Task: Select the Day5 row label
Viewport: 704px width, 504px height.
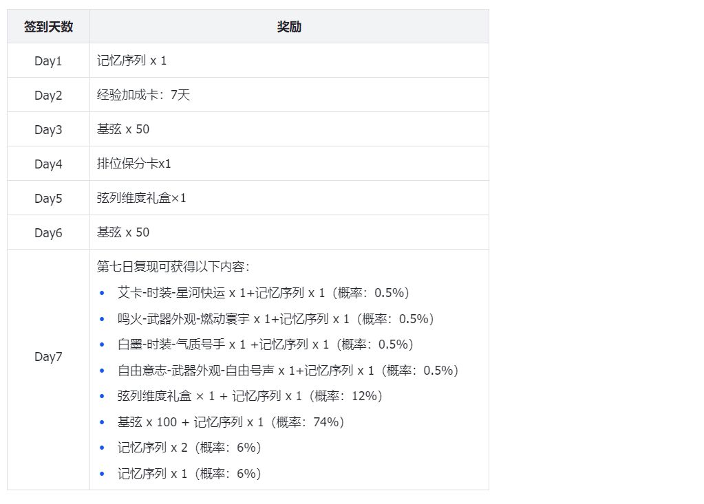Action: pos(48,199)
